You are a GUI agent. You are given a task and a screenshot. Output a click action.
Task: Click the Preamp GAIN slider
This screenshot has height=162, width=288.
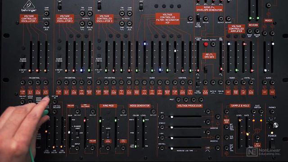(x=69, y=133)
